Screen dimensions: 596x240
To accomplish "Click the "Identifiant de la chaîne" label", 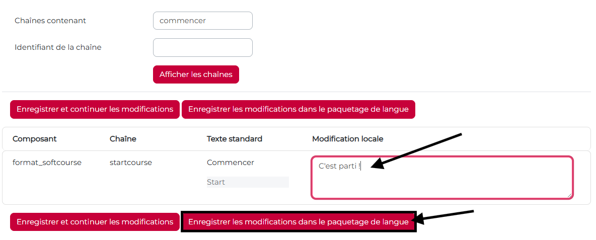I will pyautogui.click(x=58, y=47).
